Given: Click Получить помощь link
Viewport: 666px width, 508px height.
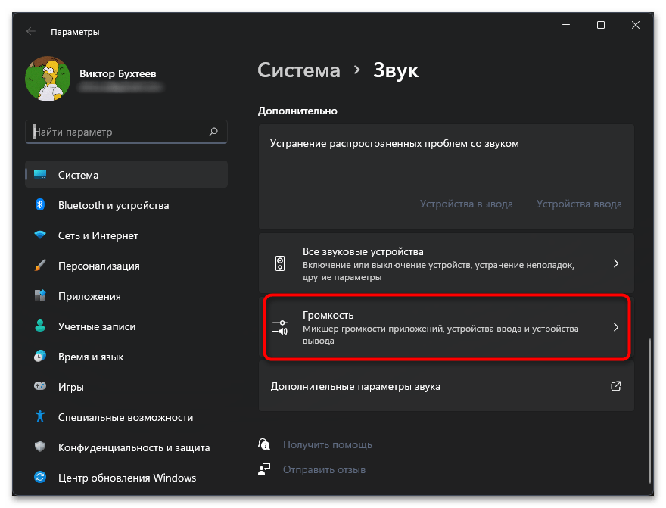Looking at the screenshot, I should (x=327, y=444).
